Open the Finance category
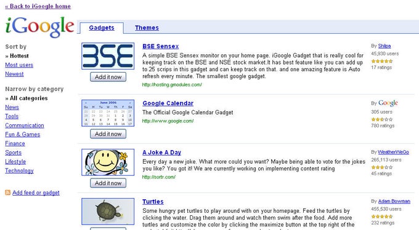419x230 pixels. [x=15, y=143]
